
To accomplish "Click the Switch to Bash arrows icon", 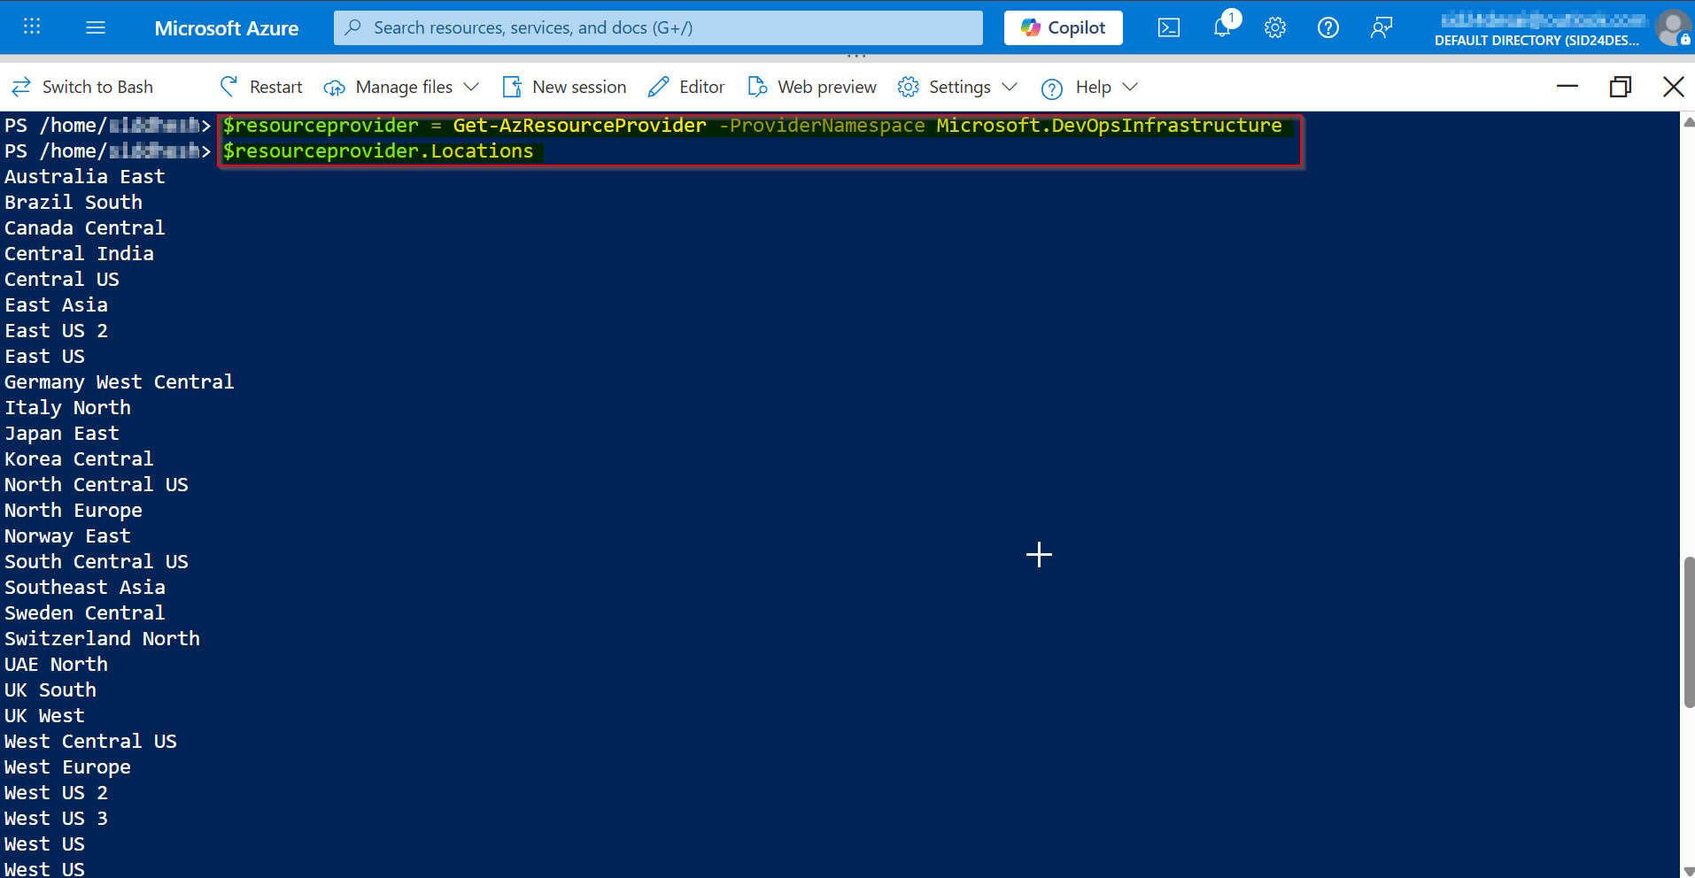I will pos(21,87).
